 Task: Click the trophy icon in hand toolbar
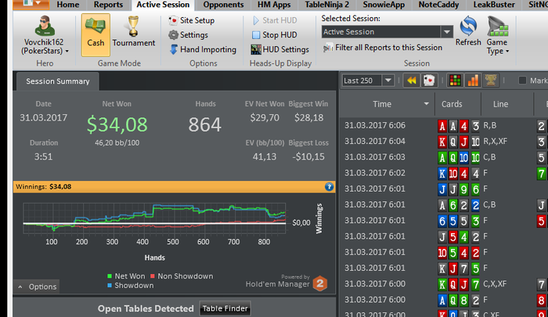[x=490, y=81]
